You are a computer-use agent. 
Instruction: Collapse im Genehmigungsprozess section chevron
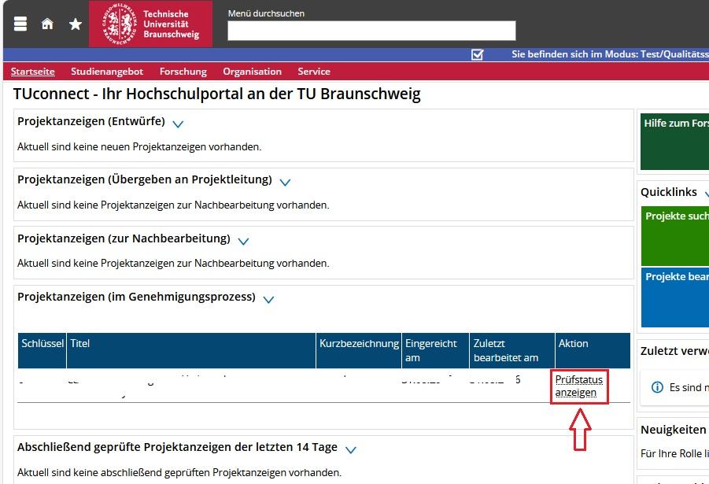pyautogui.click(x=268, y=299)
